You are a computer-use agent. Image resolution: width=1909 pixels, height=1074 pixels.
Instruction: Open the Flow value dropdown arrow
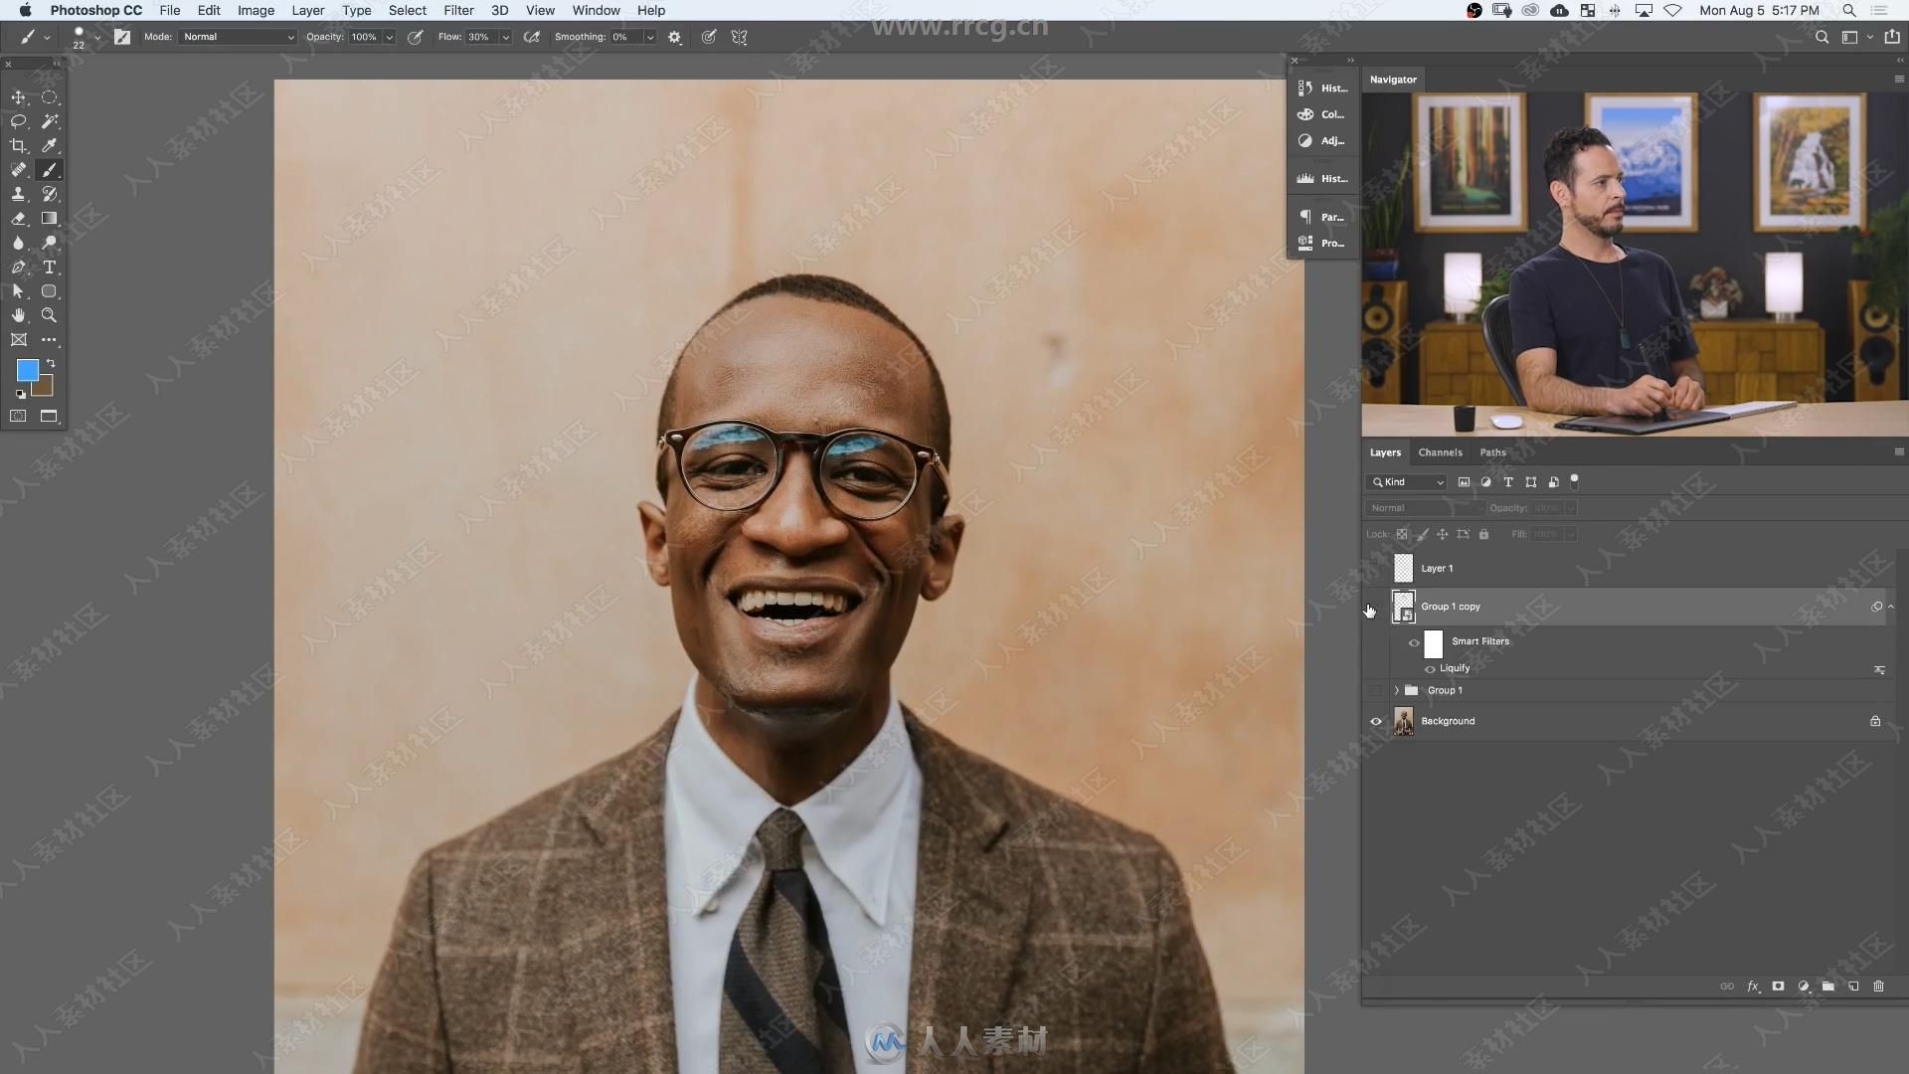tap(505, 37)
